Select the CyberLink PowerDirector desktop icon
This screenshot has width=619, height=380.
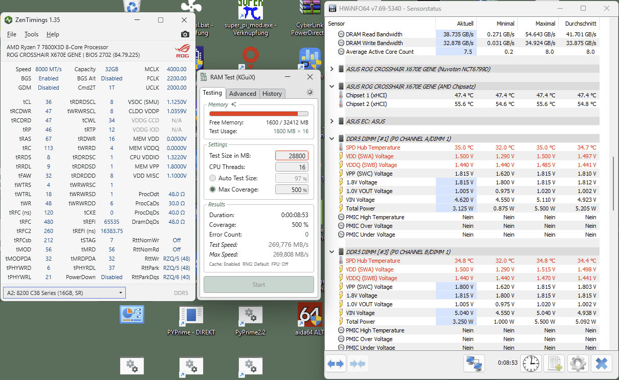tap(311, 18)
